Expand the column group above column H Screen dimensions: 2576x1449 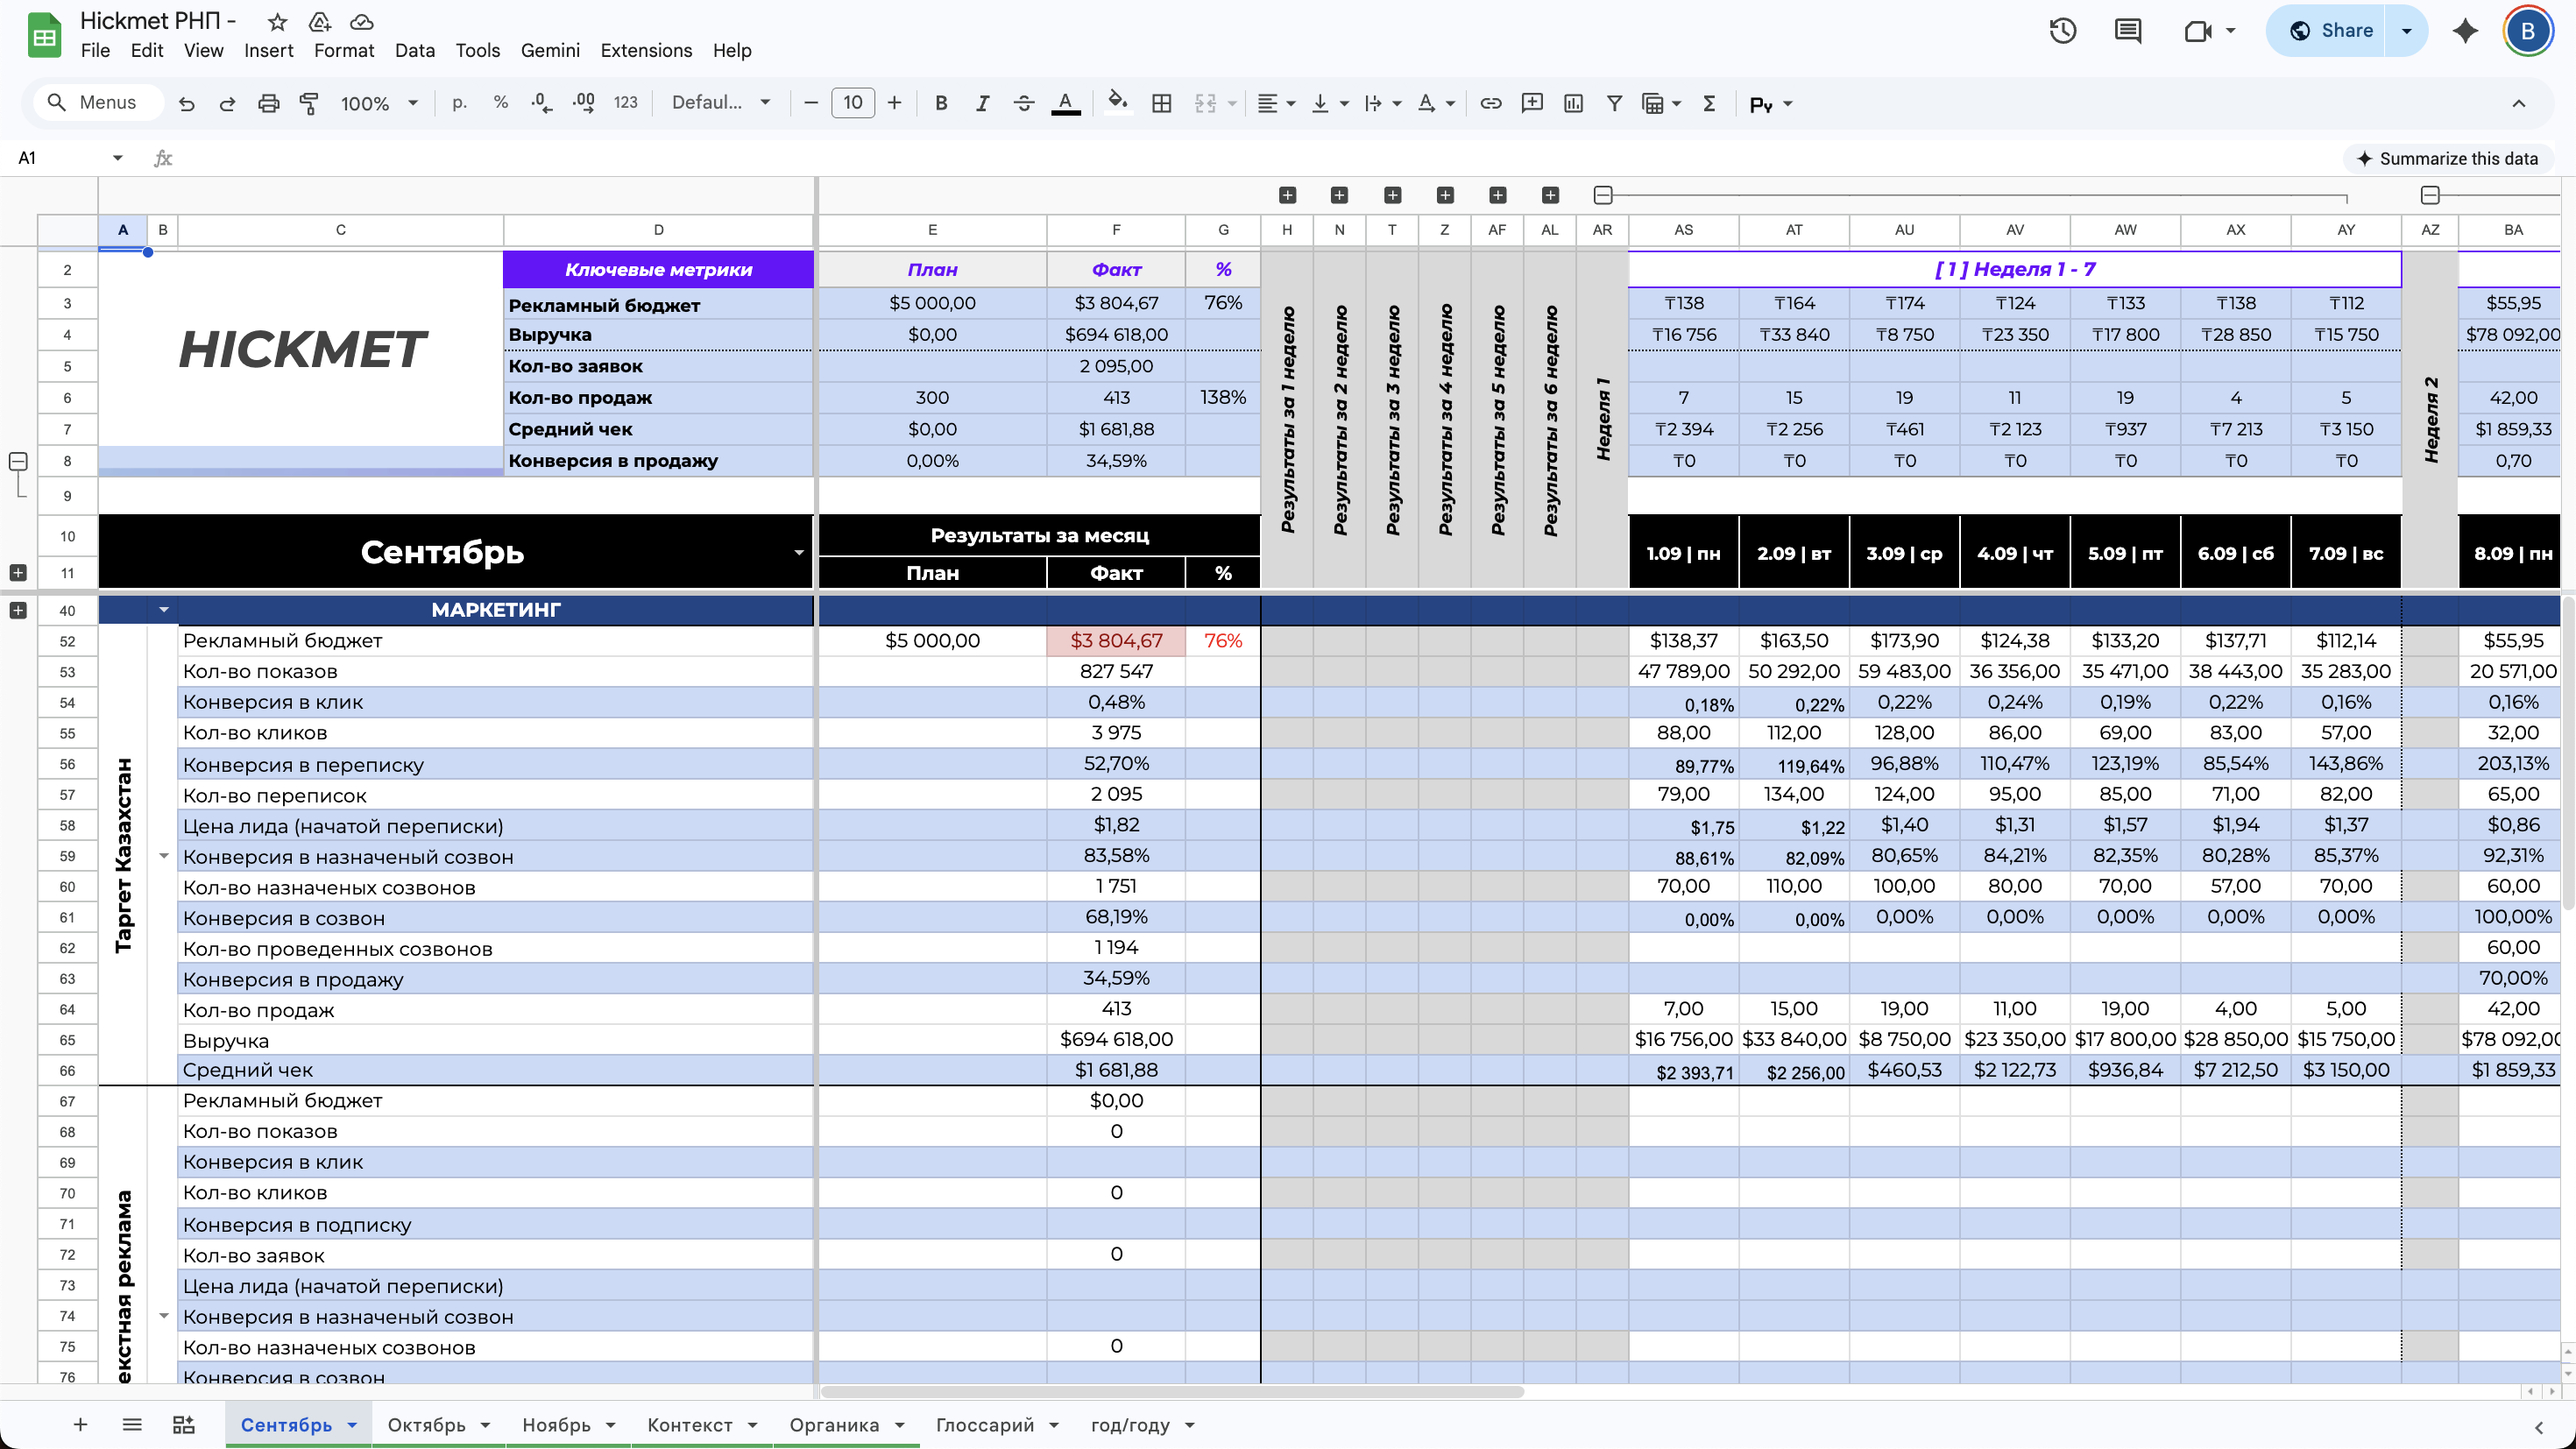click(x=1287, y=195)
